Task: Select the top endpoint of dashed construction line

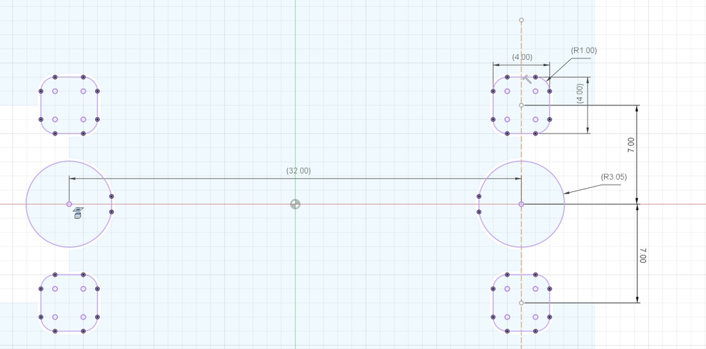Action: pyautogui.click(x=521, y=20)
